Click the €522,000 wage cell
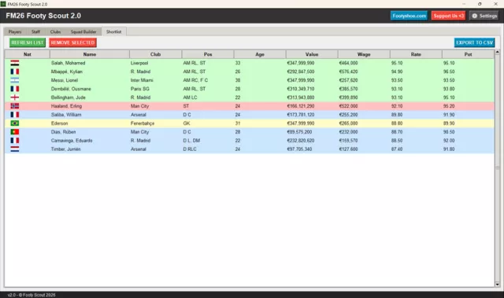The image size is (504, 298). click(348, 106)
